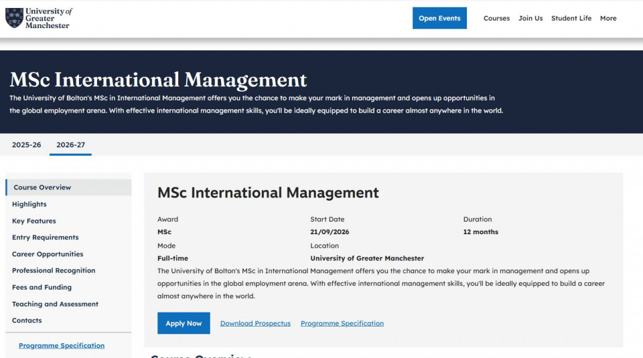The width and height of the screenshot is (643, 358).
Task: Open Entry Requirements section
Action: [x=45, y=238]
